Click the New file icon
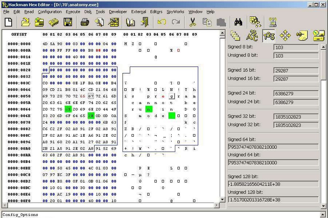328x218 pixels. click(8, 22)
